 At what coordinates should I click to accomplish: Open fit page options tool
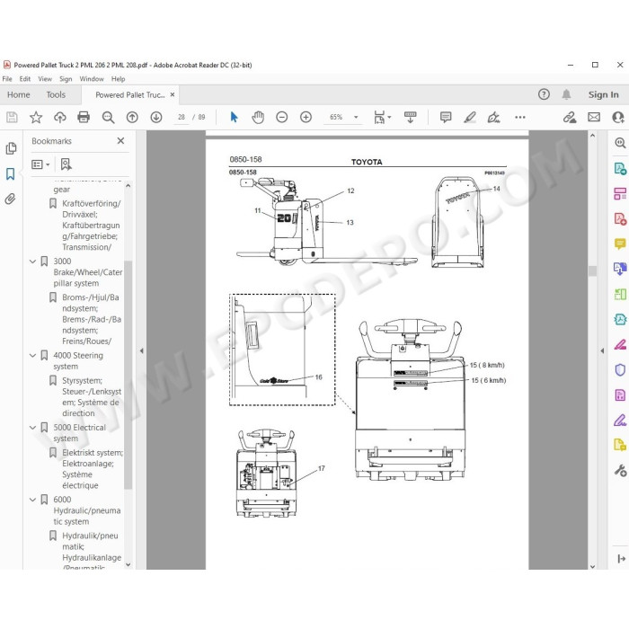click(382, 117)
